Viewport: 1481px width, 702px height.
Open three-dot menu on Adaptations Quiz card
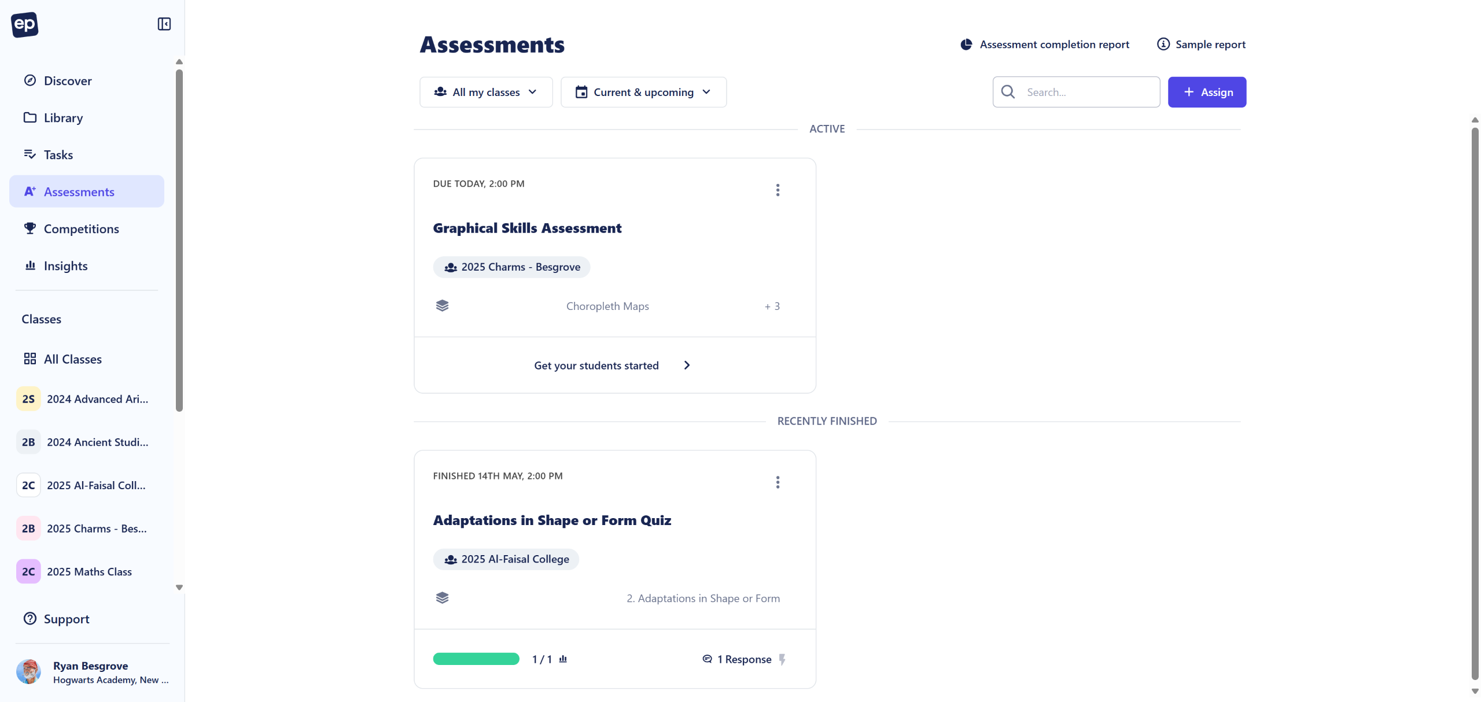click(x=778, y=482)
